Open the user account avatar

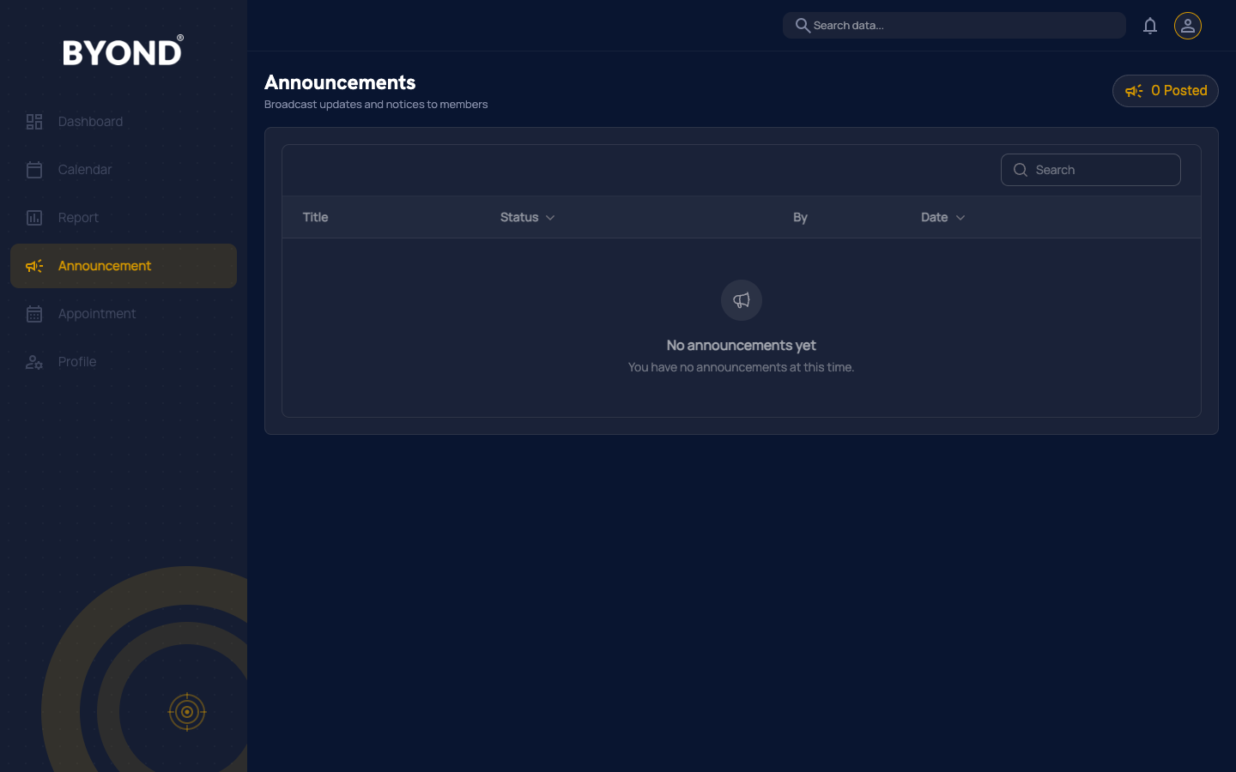pyautogui.click(x=1188, y=26)
